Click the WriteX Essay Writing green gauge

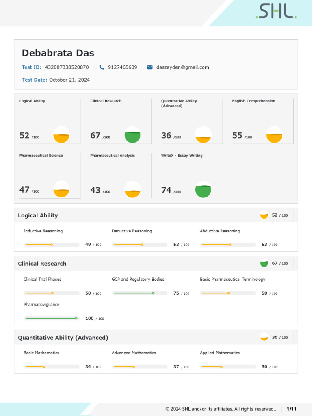tap(203, 189)
